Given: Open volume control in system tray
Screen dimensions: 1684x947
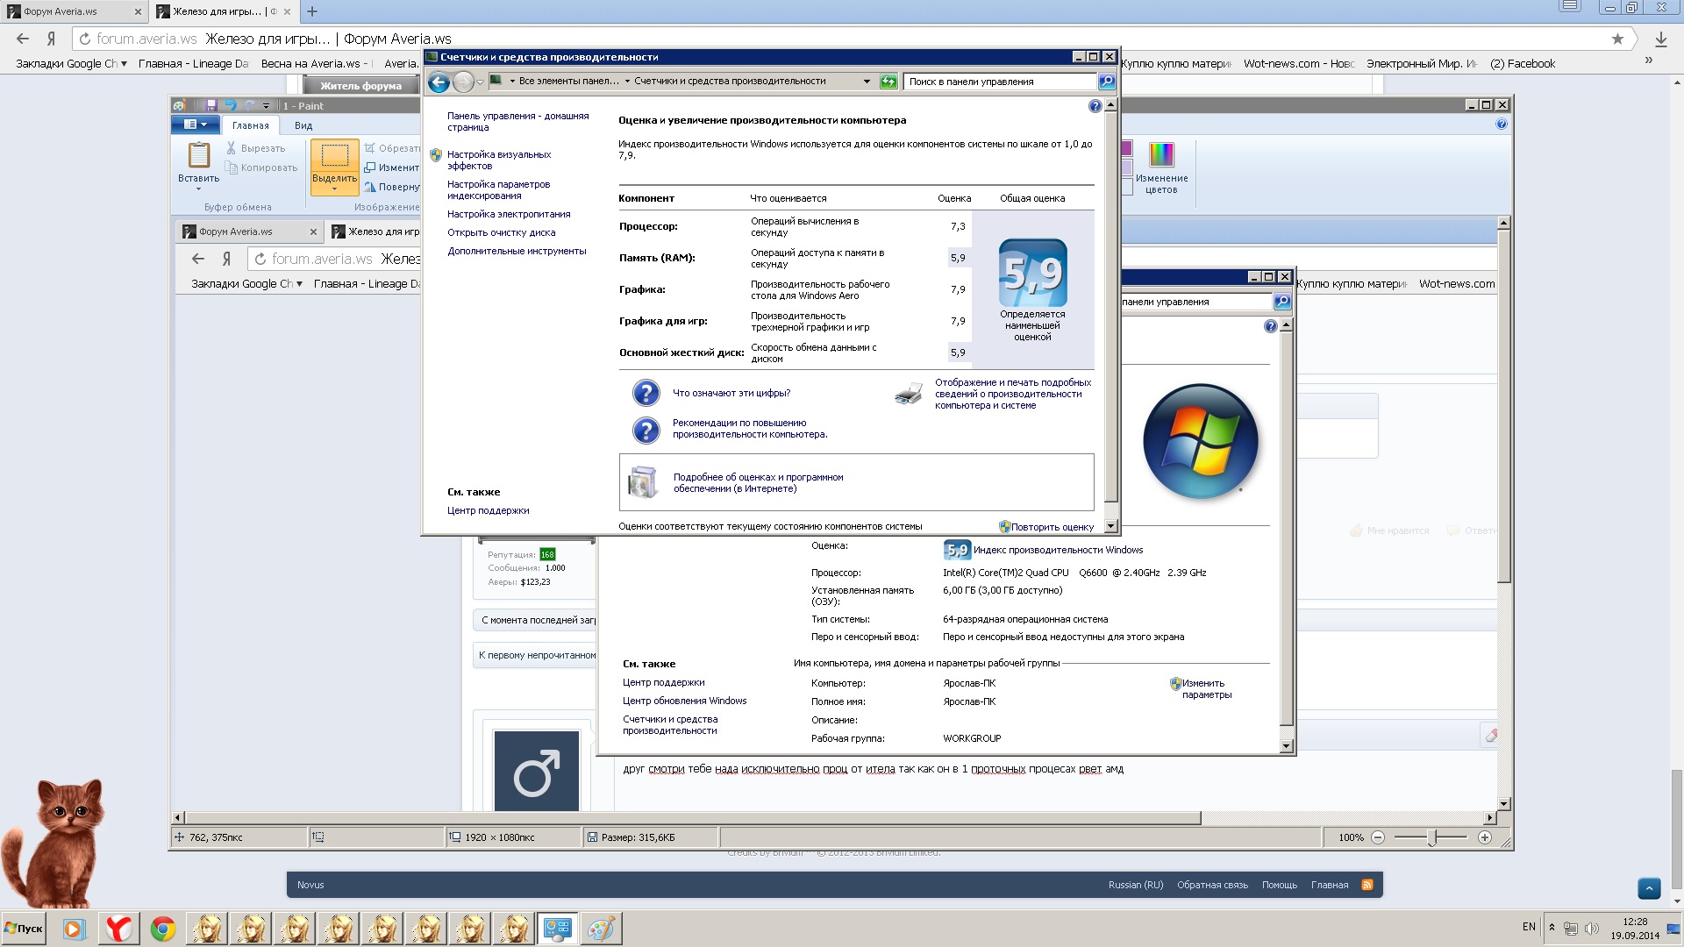Looking at the screenshot, I should (x=1592, y=928).
